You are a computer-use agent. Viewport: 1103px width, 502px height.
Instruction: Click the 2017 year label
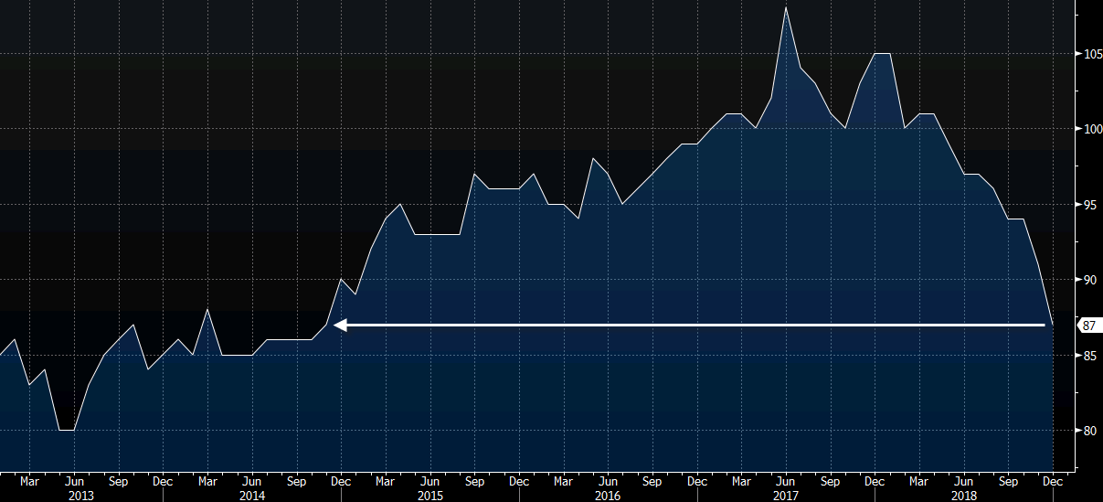(x=786, y=495)
